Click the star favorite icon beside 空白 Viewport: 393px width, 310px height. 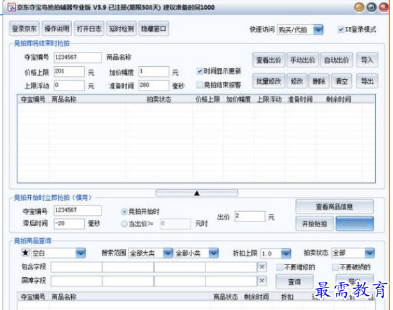click(x=25, y=253)
